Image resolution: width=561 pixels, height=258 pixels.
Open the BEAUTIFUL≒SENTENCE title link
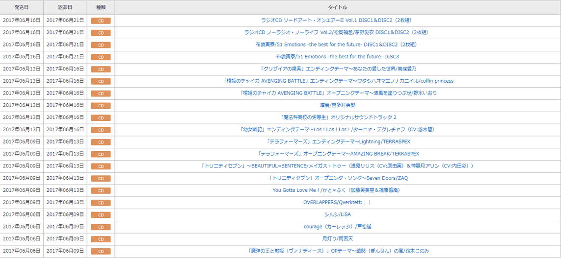coord(338,166)
